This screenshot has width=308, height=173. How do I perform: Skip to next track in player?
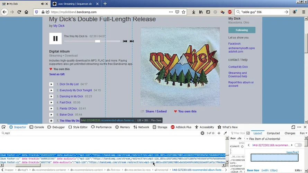132,41
